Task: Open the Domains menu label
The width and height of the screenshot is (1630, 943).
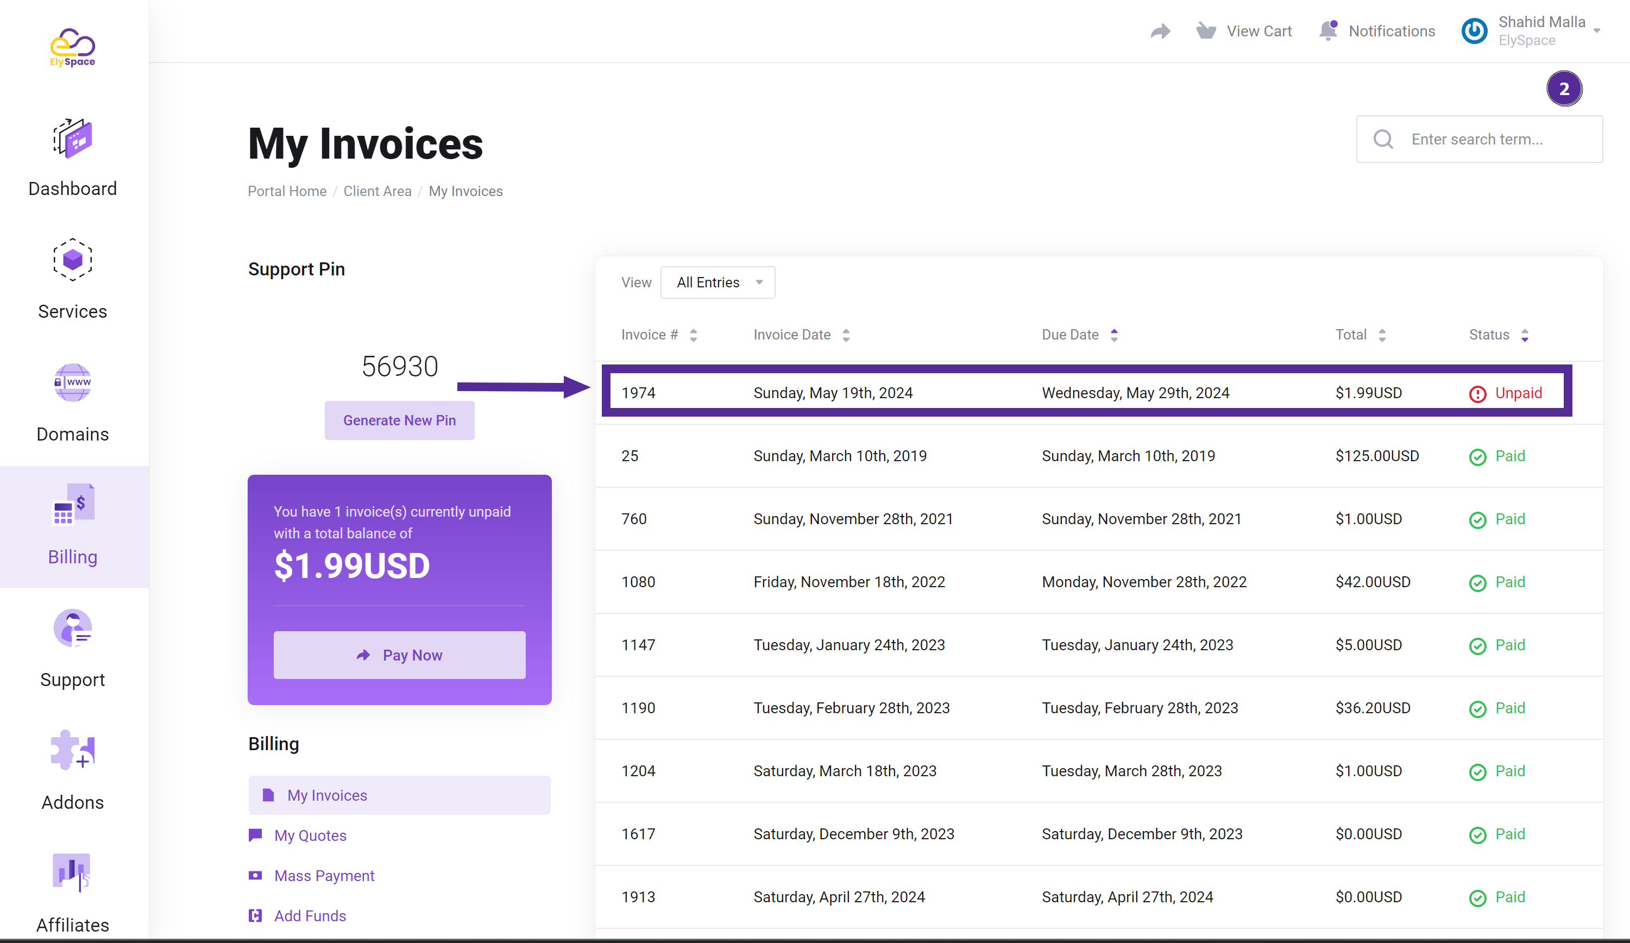Action: pos(72,435)
